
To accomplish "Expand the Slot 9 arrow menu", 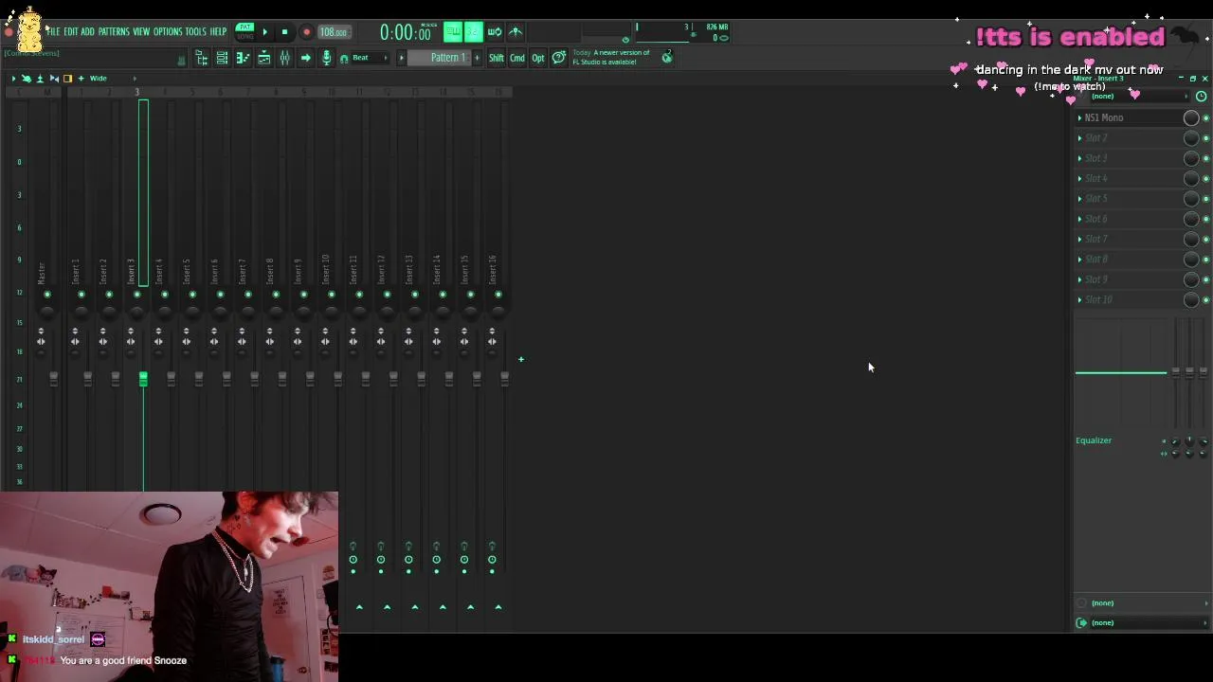I will click(x=1079, y=279).
